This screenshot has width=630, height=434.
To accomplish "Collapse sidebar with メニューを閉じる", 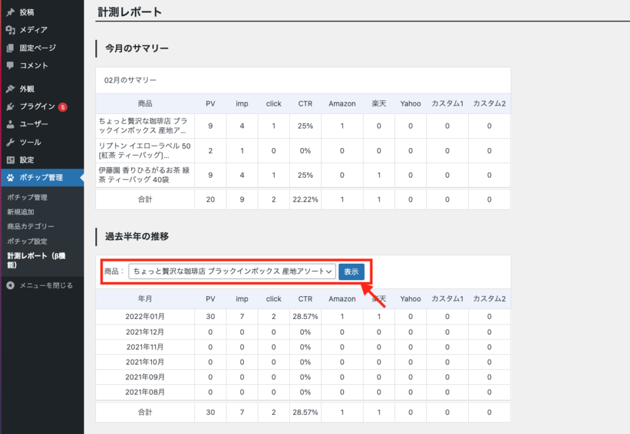I will pos(46,285).
